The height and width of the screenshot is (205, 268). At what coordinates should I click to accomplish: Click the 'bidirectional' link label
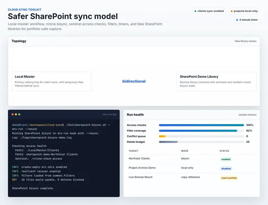click(134, 81)
